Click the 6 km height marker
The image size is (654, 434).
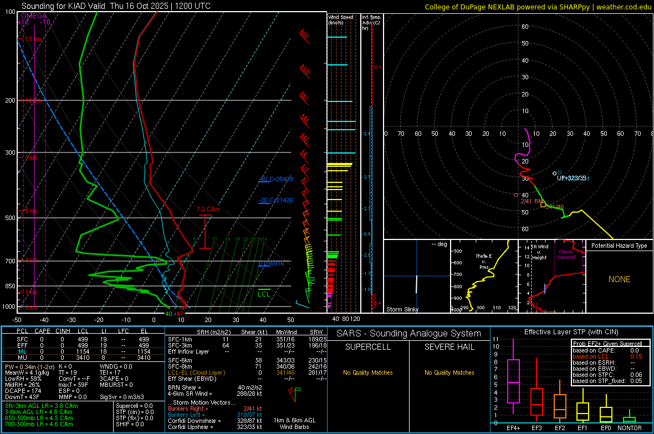pyautogui.click(x=31, y=211)
